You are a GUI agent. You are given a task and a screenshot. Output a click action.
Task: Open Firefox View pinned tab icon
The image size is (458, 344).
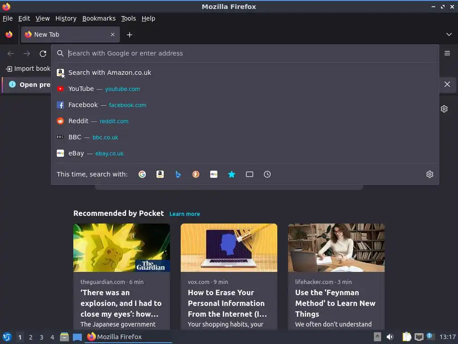point(9,34)
